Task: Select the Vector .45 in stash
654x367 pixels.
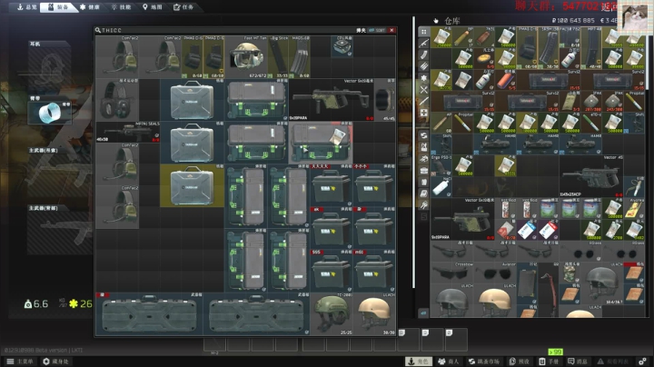Action: coord(591,176)
